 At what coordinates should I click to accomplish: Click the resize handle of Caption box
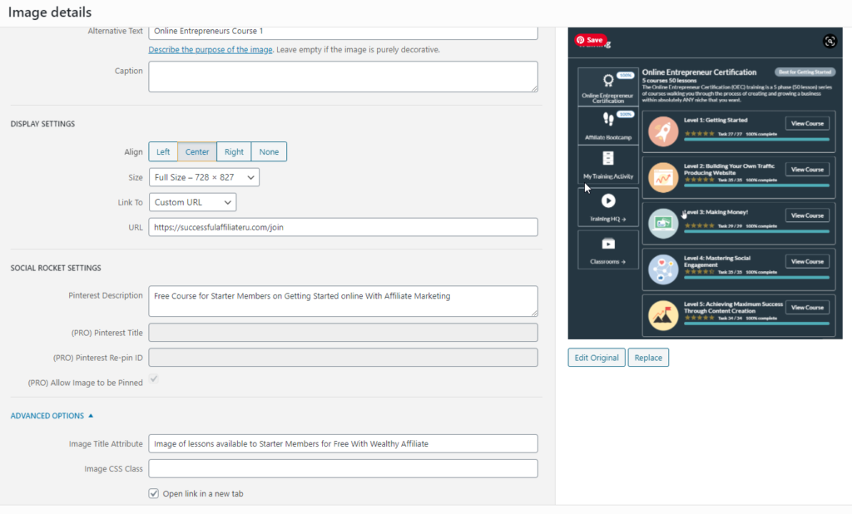[x=534, y=88]
